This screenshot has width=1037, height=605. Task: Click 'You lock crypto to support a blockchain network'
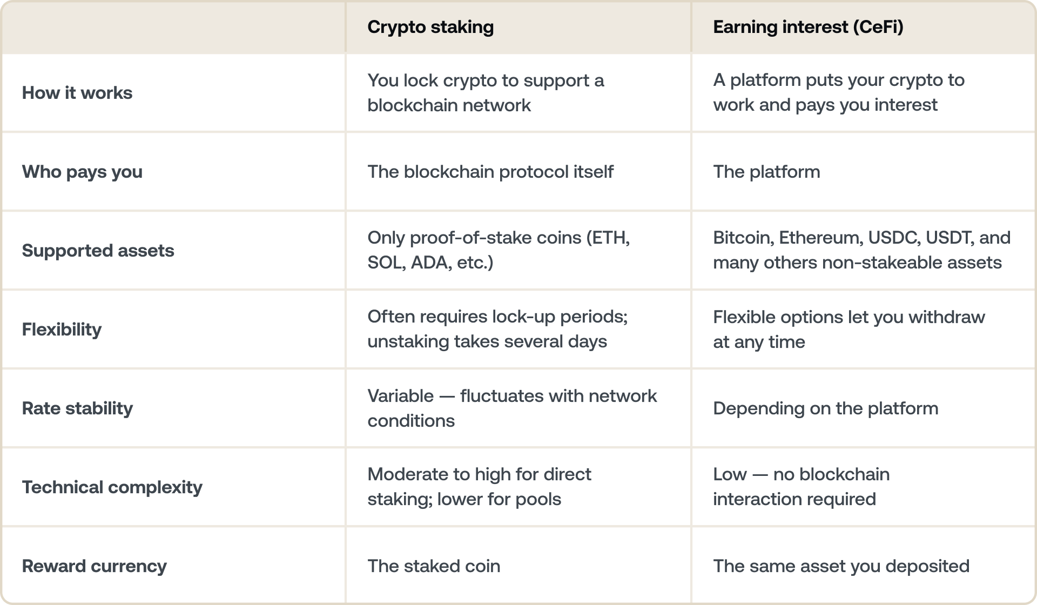click(486, 92)
